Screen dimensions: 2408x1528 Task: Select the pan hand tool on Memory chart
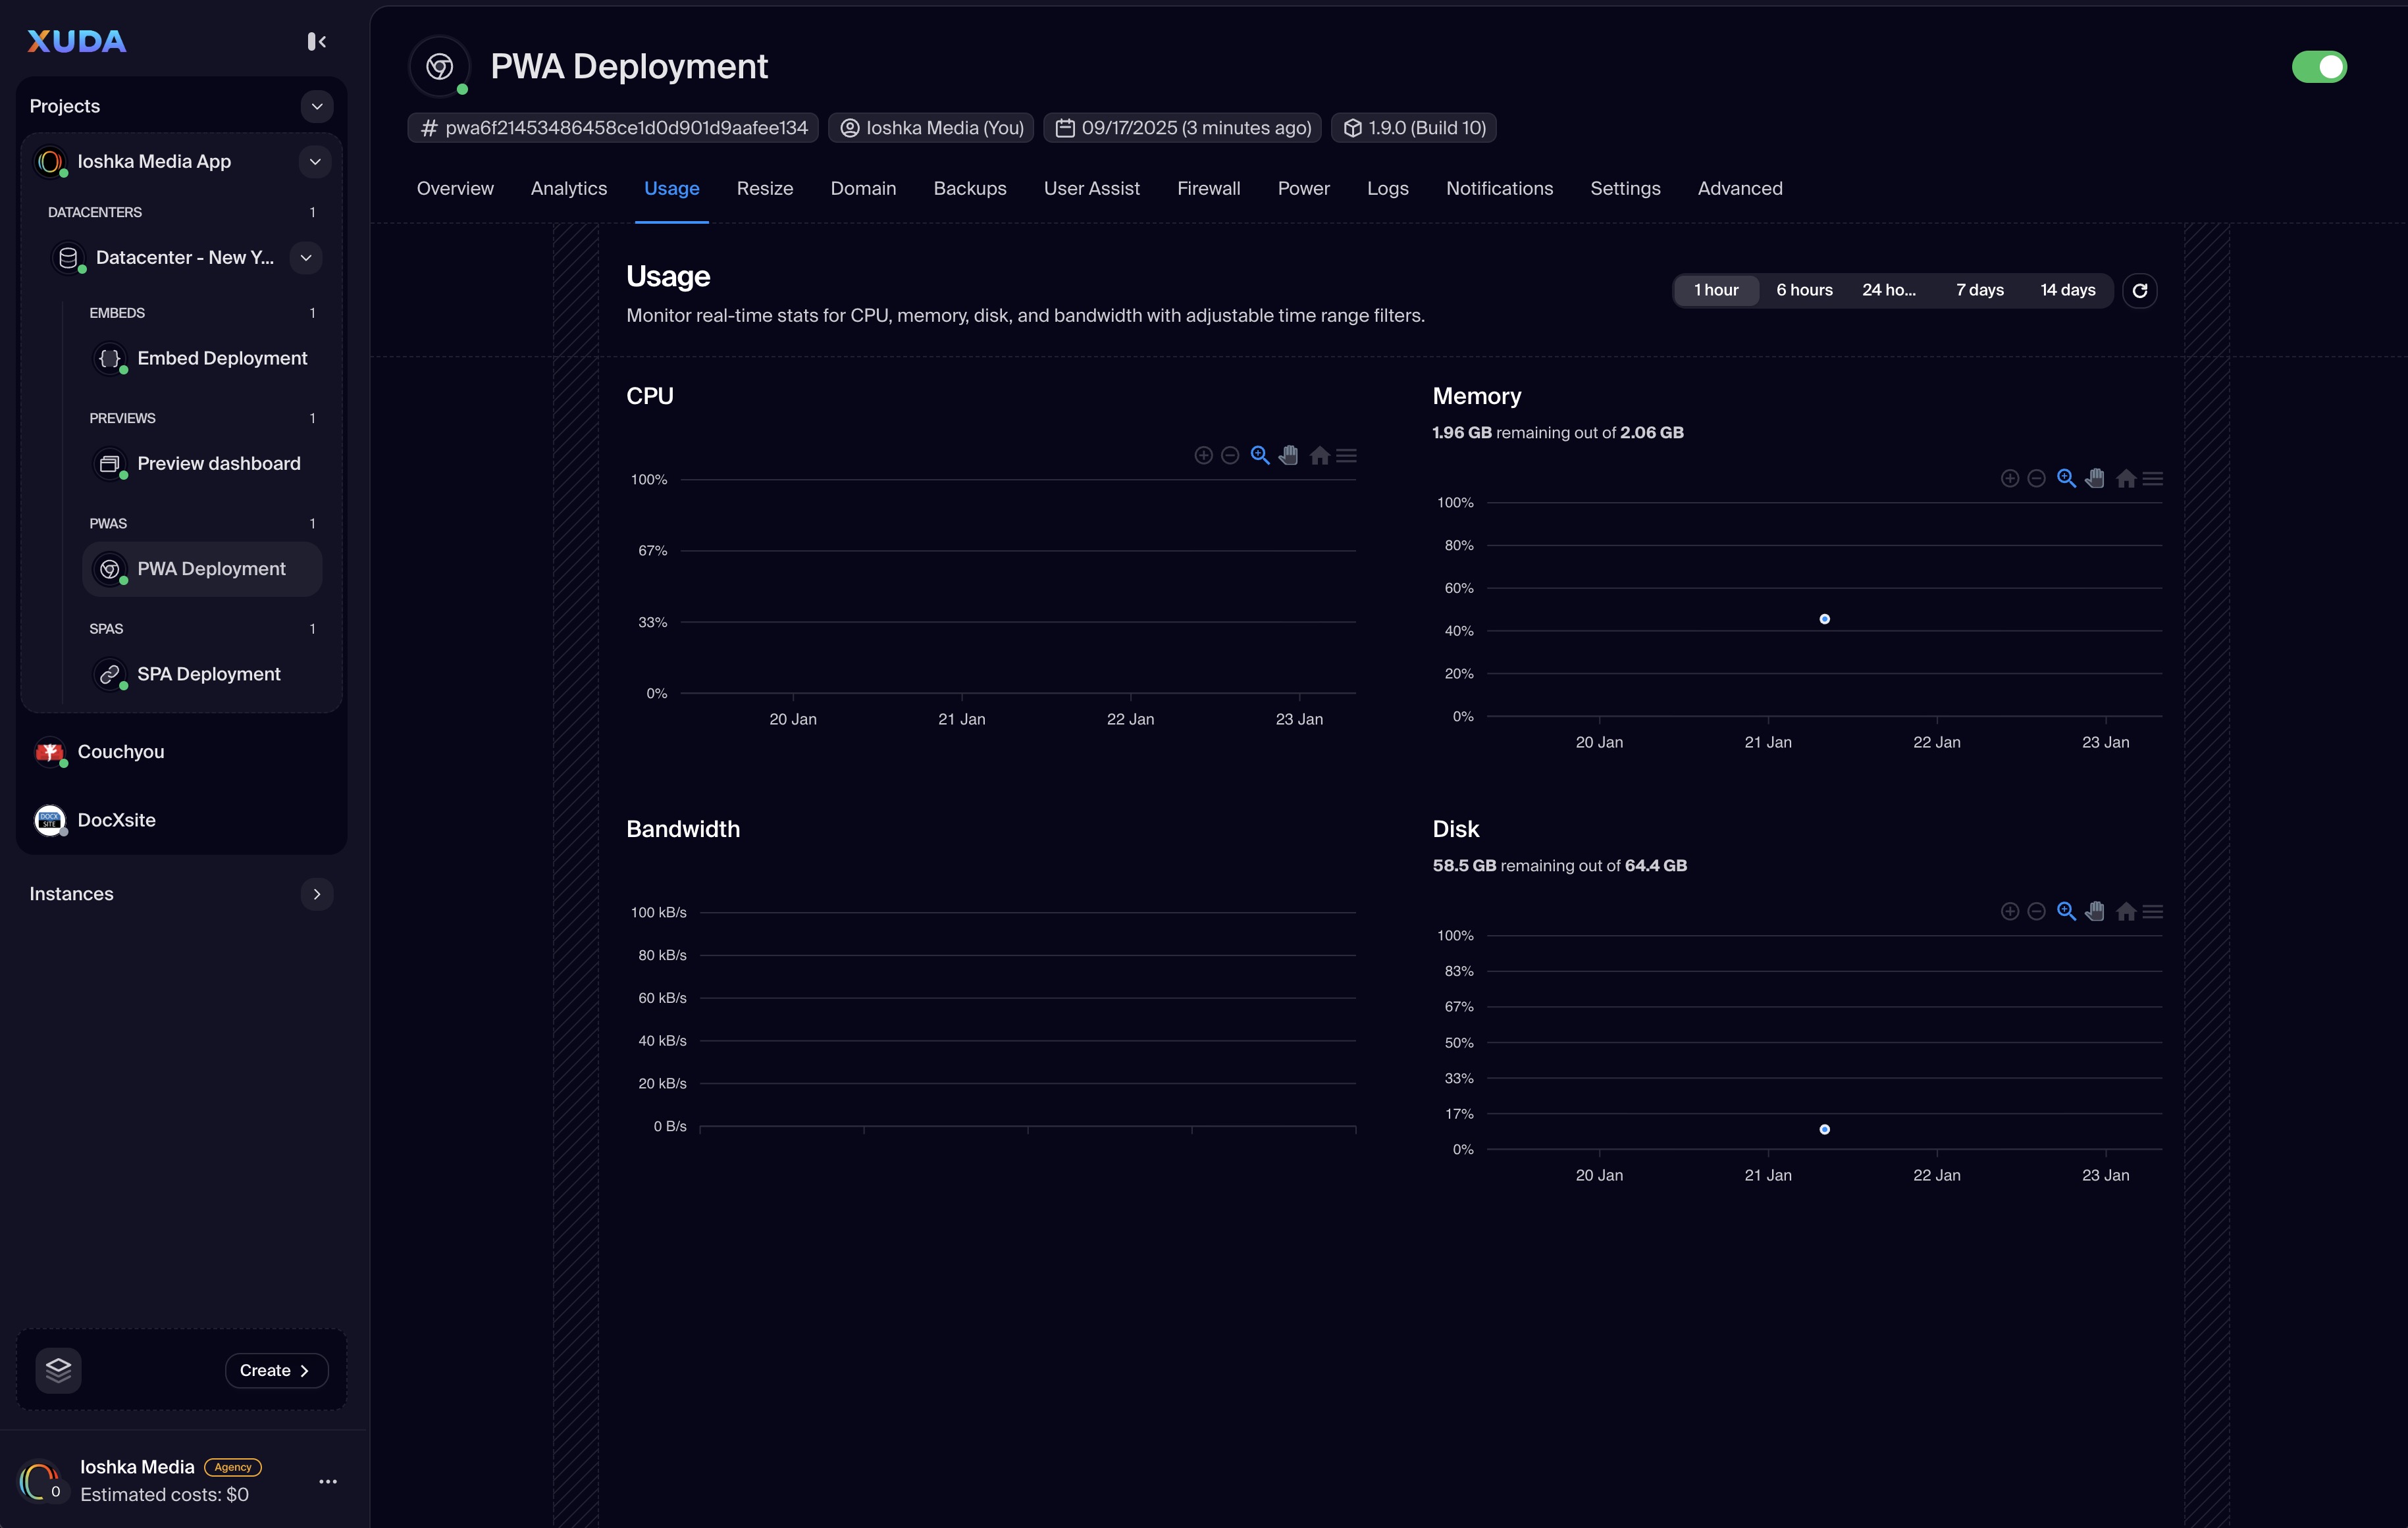[x=2095, y=478]
